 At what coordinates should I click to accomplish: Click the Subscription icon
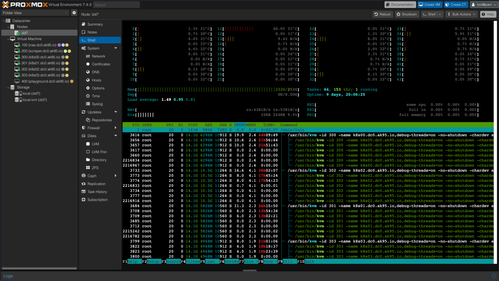pos(84,200)
